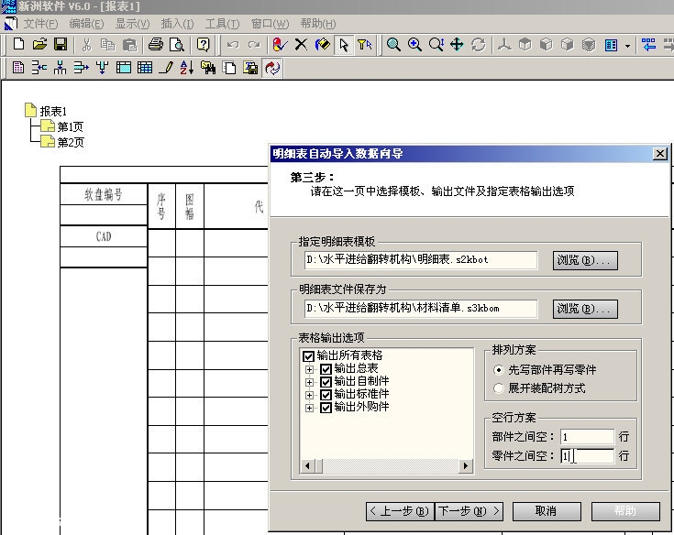The height and width of the screenshot is (535, 674).
Task: Click the 部件之间空 input field
Action: [x=587, y=437]
